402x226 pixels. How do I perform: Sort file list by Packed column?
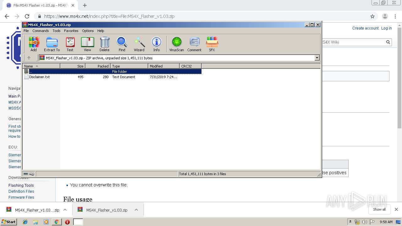click(98, 66)
